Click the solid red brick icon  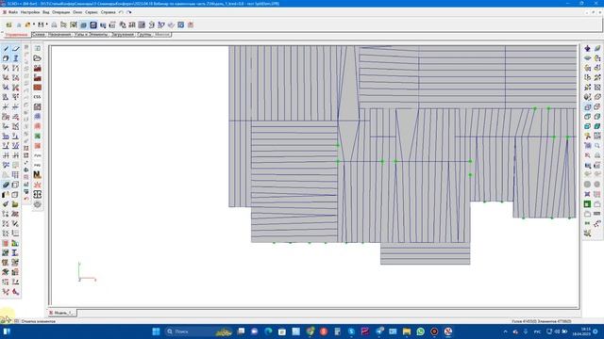[38, 88]
